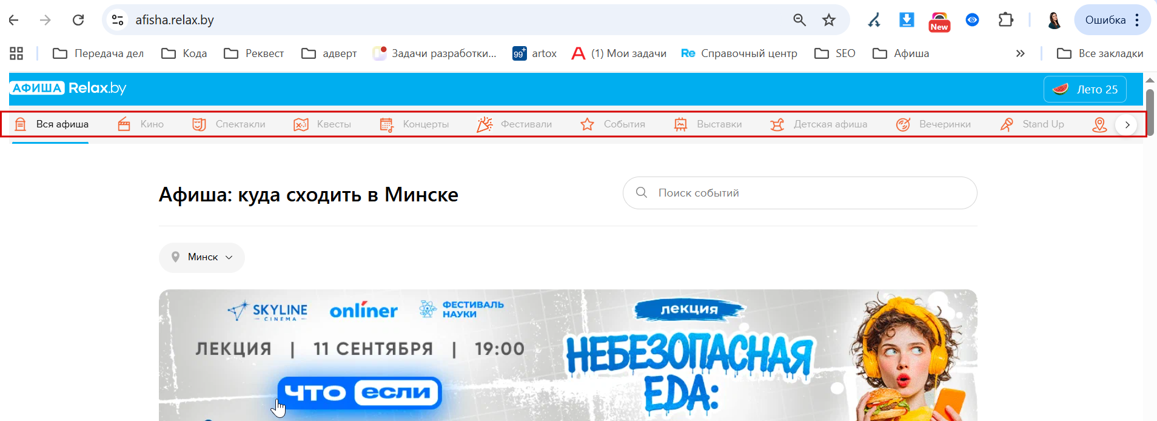Open the Лето 25 button
The height and width of the screenshot is (421, 1157).
click(x=1085, y=89)
